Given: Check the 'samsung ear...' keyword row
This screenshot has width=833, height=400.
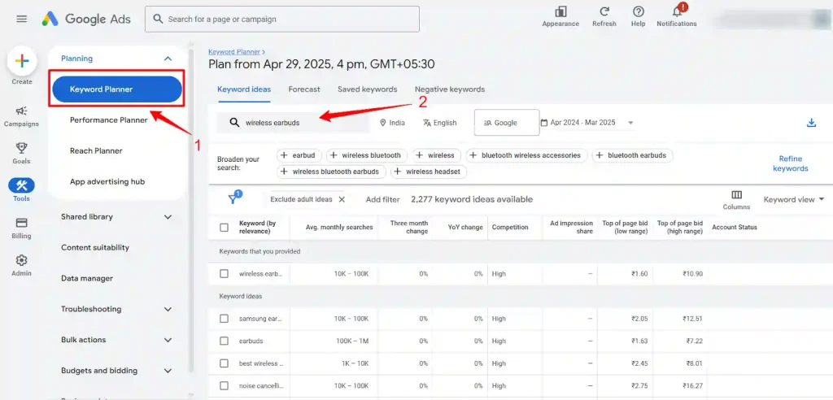Looking at the screenshot, I should 225,319.
